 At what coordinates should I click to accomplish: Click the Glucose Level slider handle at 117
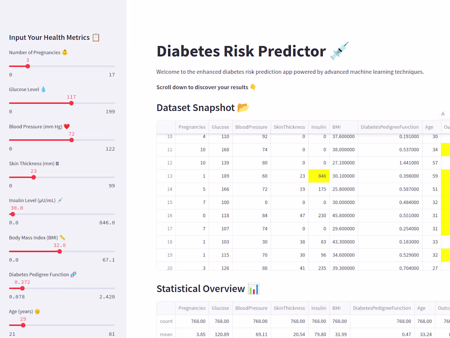pyautogui.click(x=72, y=103)
